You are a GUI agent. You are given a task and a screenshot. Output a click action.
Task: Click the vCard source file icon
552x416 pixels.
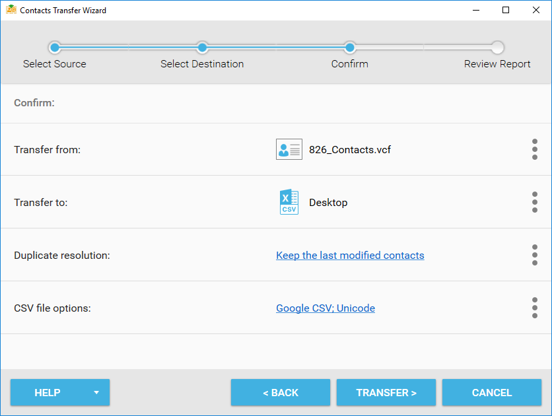tap(289, 149)
